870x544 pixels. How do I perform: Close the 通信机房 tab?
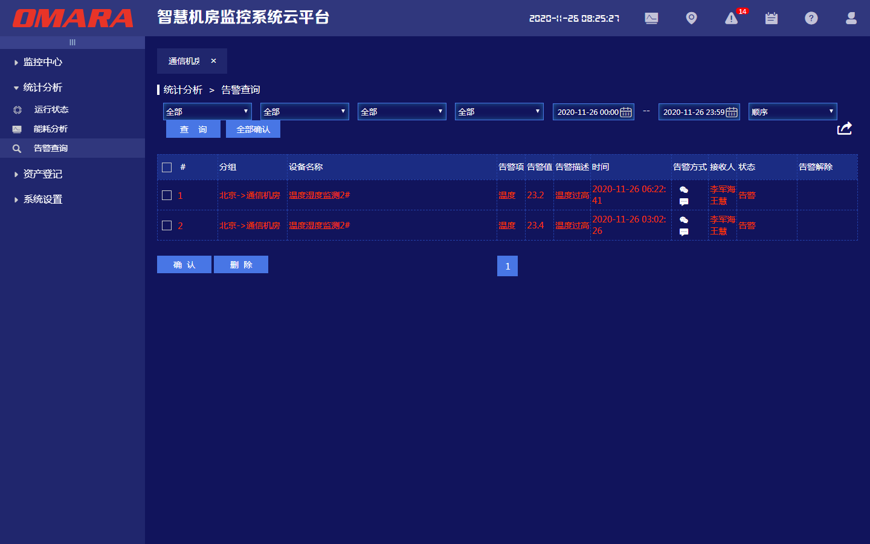(x=213, y=61)
